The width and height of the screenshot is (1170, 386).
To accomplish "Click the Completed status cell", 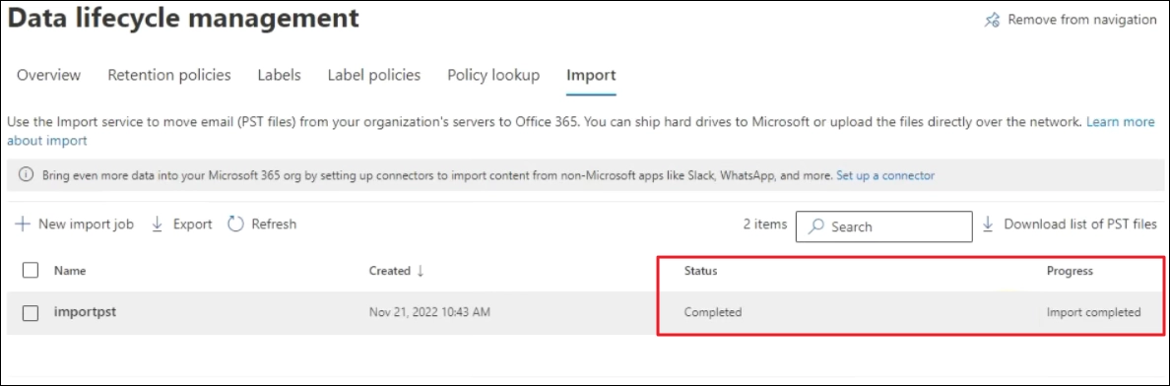I will pyautogui.click(x=713, y=313).
